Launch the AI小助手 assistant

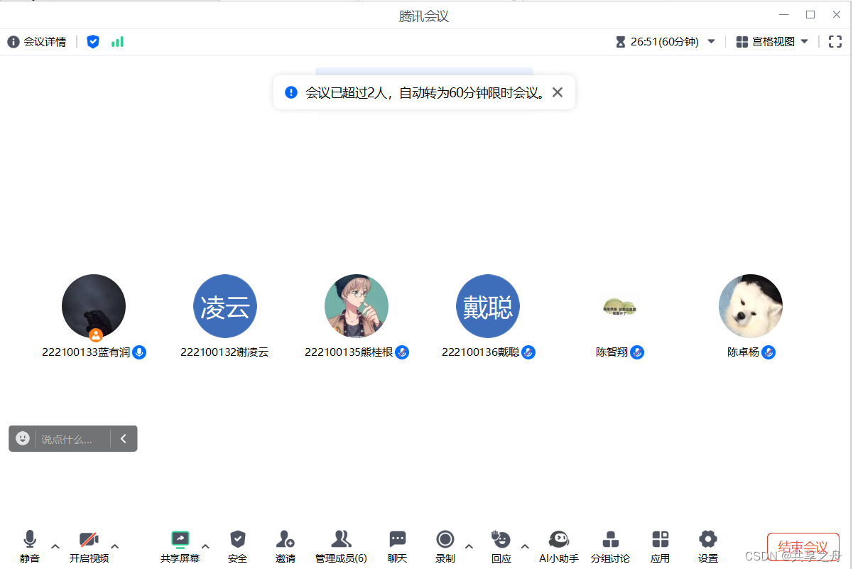pyautogui.click(x=559, y=546)
